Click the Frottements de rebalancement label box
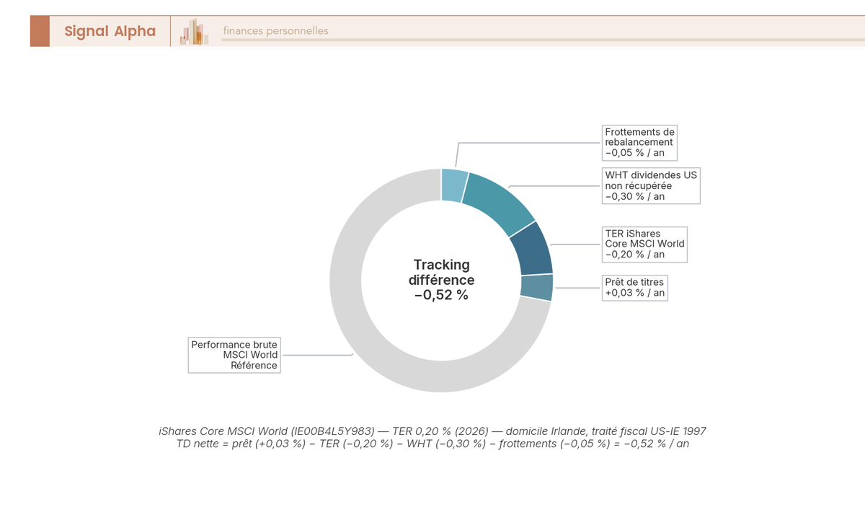 [x=640, y=142]
